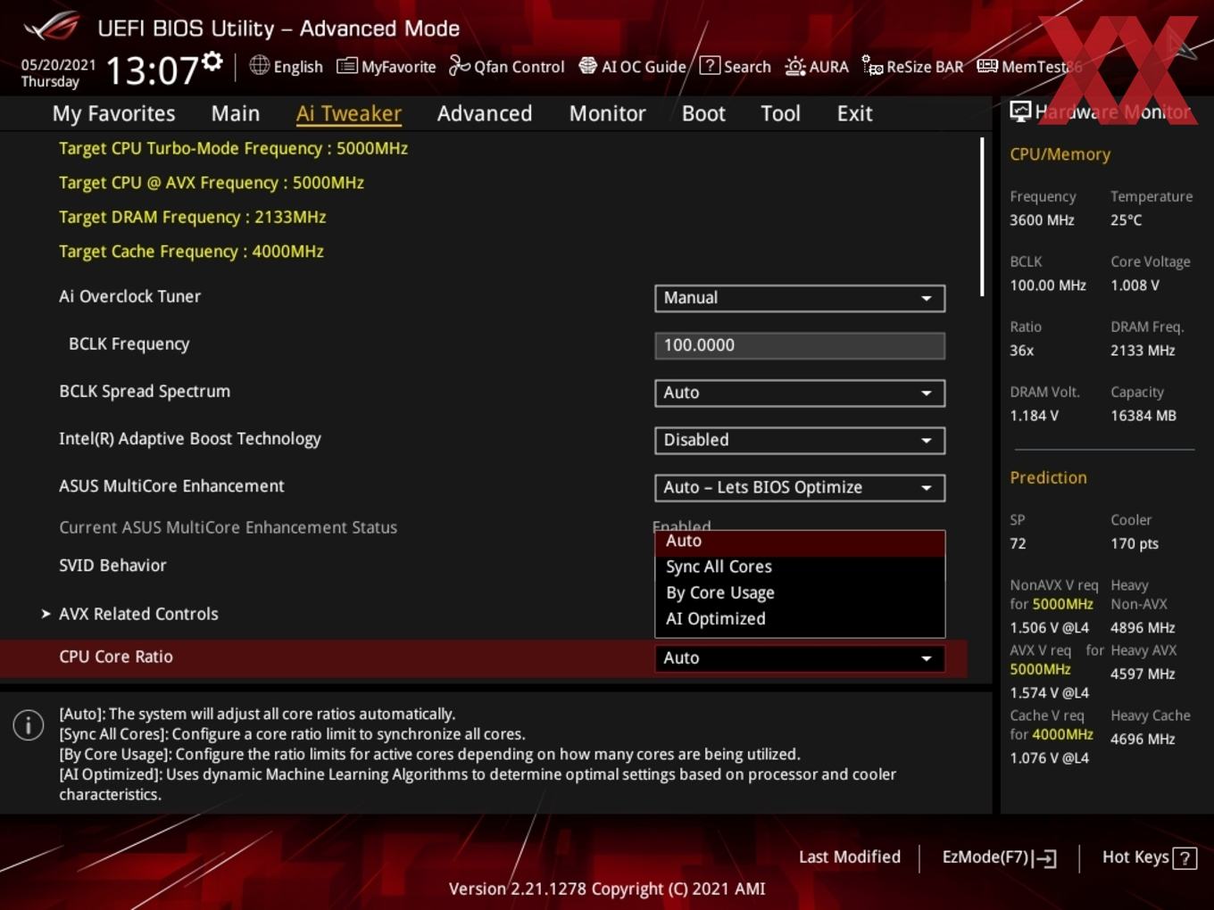The height and width of the screenshot is (910, 1214).
Task: Click the BCLK Frequency input field
Action: [800, 345]
